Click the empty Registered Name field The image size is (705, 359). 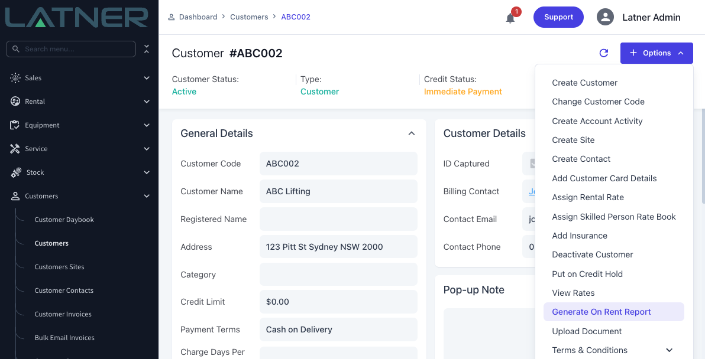pyautogui.click(x=338, y=219)
